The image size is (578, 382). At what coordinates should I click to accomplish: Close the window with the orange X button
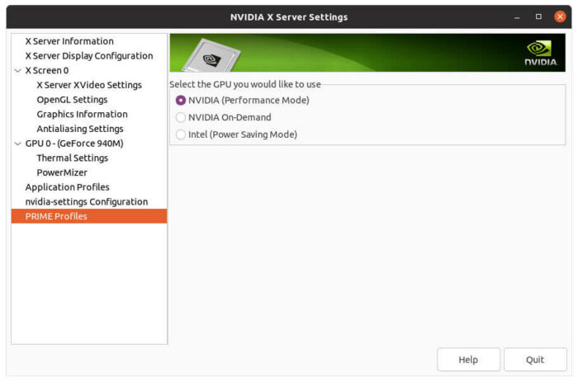pos(560,17)
